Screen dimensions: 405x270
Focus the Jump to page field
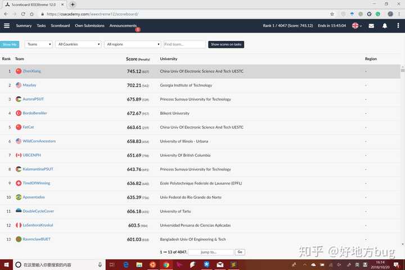click(x=211, y=252)
